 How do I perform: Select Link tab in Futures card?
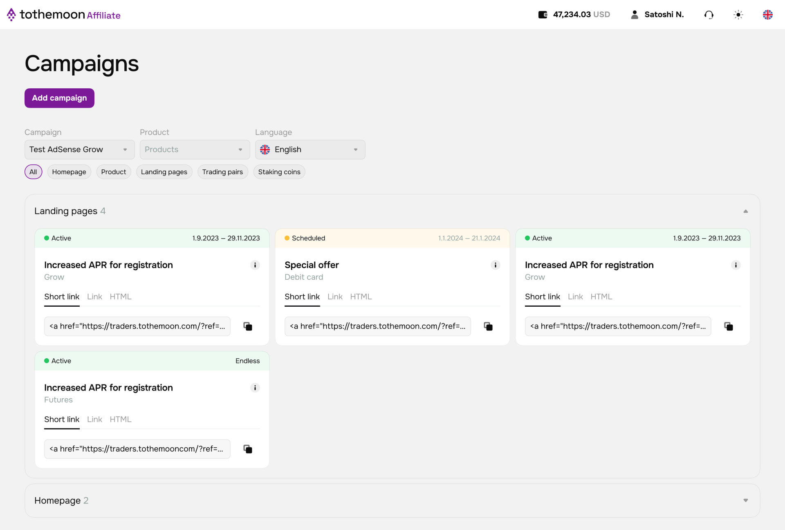tap(94, 420)
